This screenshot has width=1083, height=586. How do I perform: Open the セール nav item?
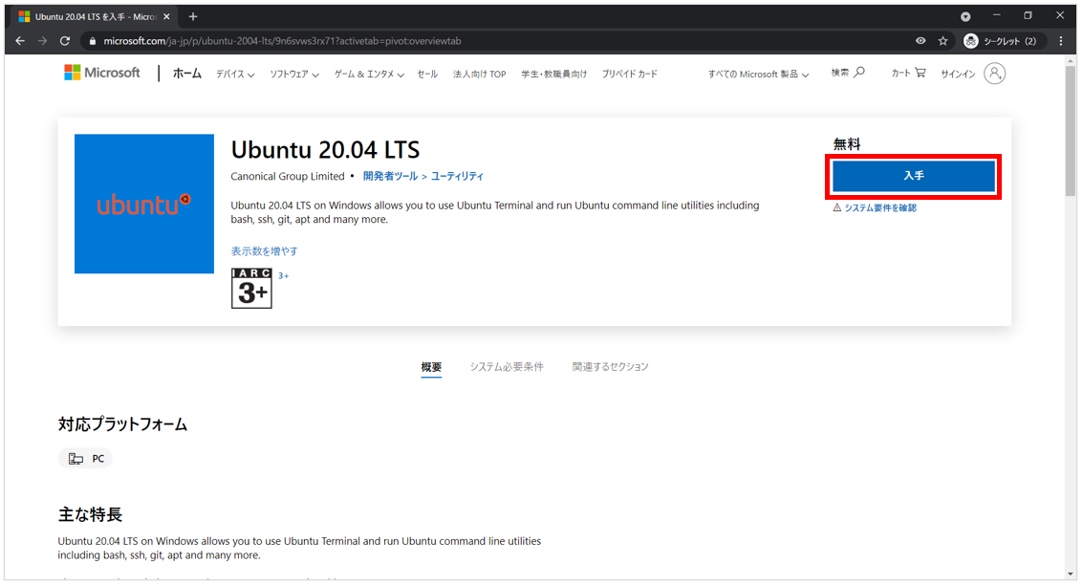(427, 74)
